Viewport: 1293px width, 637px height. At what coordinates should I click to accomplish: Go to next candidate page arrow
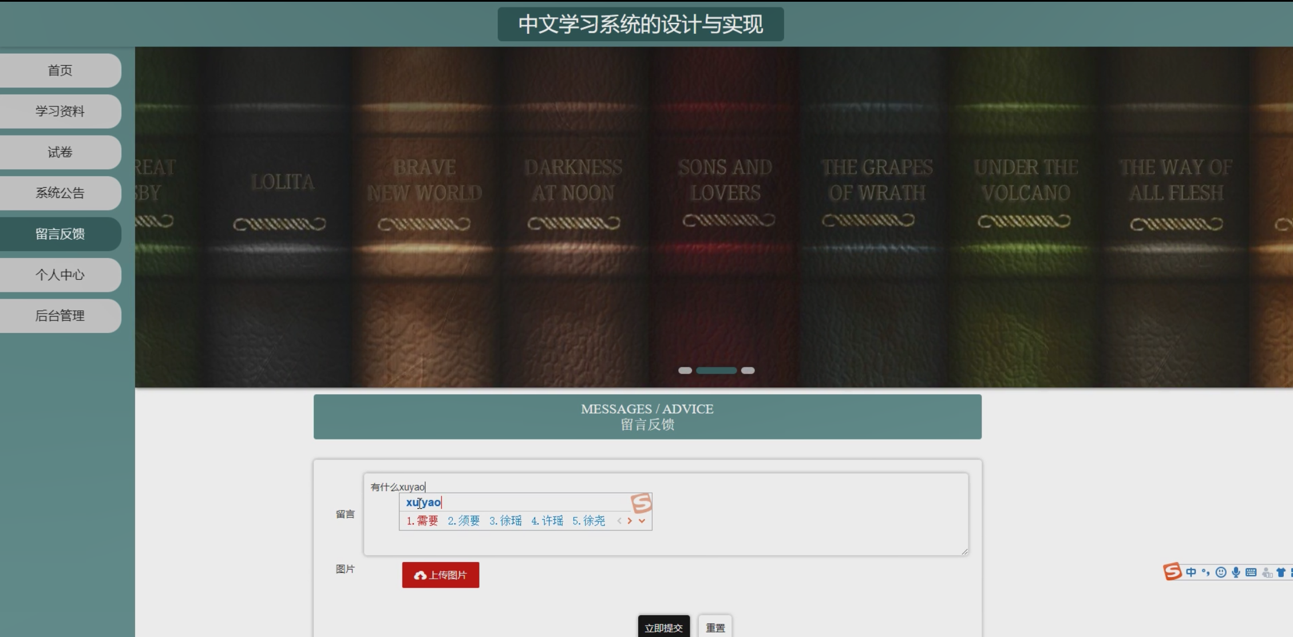(630, 521)
